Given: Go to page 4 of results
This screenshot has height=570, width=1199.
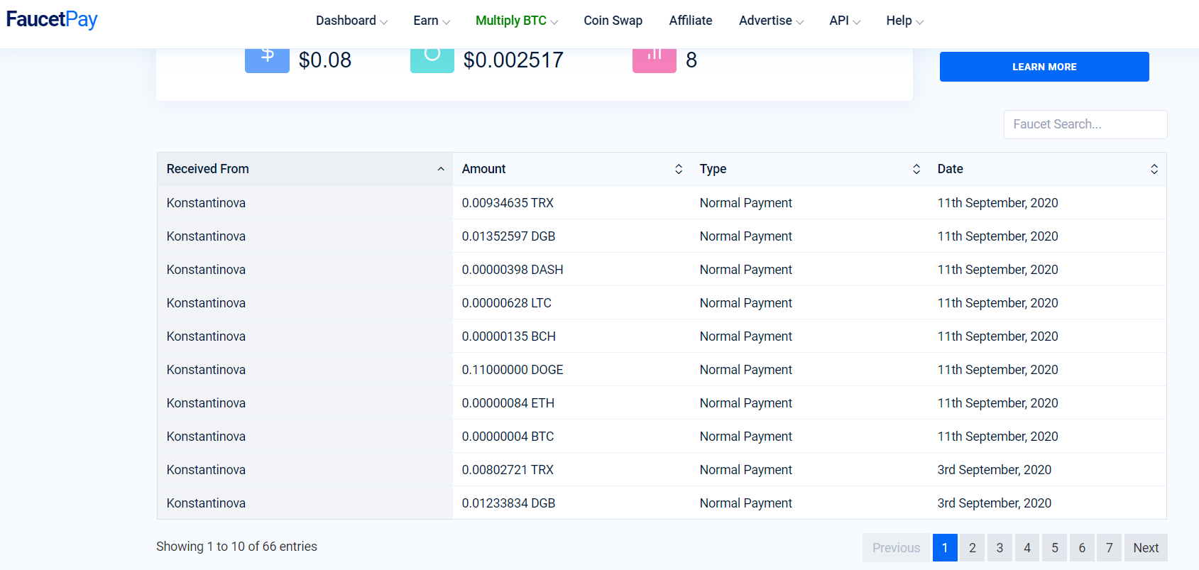Looking at the screenshot, I should [1027, 548].
